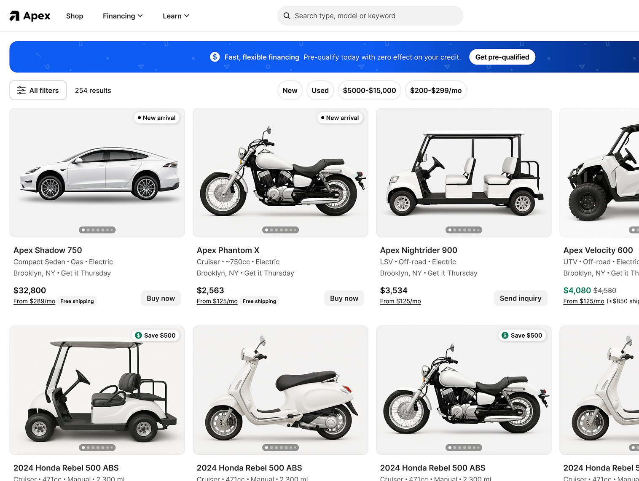Viewport: 639px width, 481px height.
Task: Click Send inquiry for the Apex Nightrider 900
Action: pos(521,298)
